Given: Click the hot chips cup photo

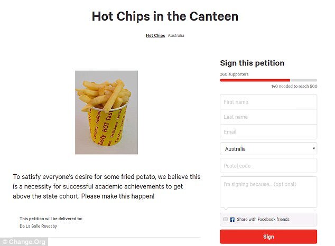Looking at the screenshot, I should (106, 112).
